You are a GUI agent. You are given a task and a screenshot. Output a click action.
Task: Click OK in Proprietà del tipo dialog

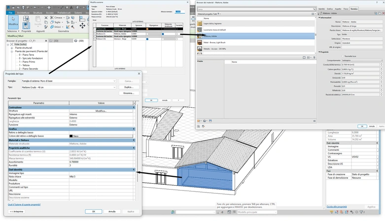[x=94, y=212]
